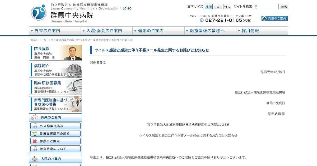The image size is (317, 166).
Task: Click red cross icon on 休診のご案内
Action: pyautogui.click(x=34, y=141)
